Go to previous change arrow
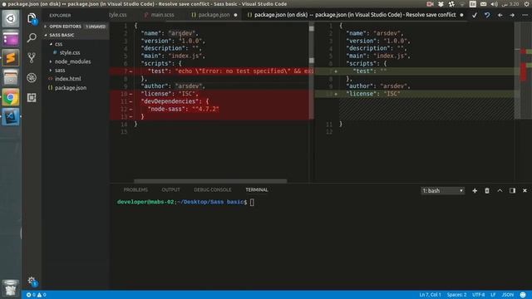 (500, 15)
